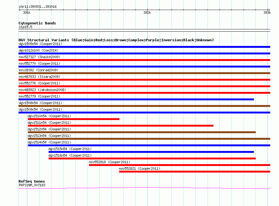
Task: Select the dgv1012n100 blue bar
Action: point(144,53)
